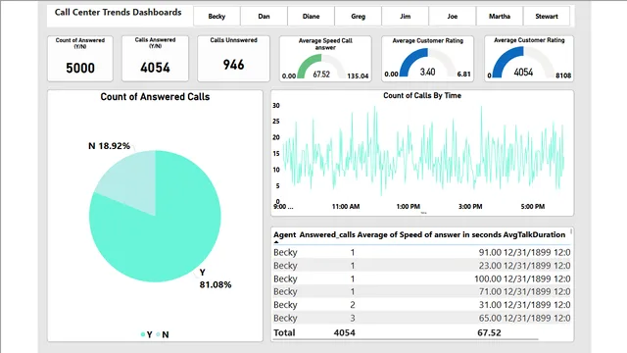Viewport: 627px width, 353px height.
Task: Click the Call Center Trends Dashboards title
Action: pos(118,13)
